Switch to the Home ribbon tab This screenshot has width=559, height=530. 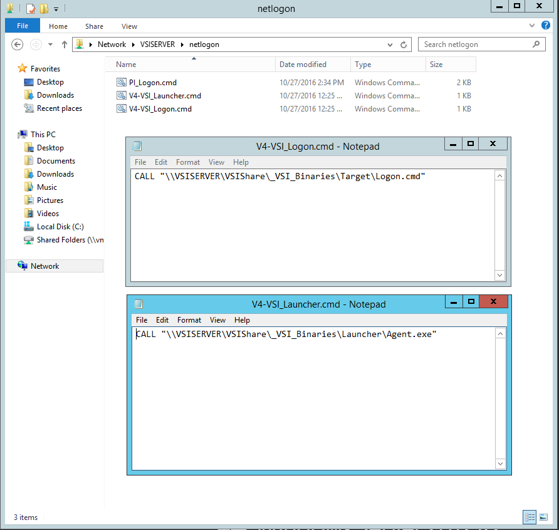point(58,26)
